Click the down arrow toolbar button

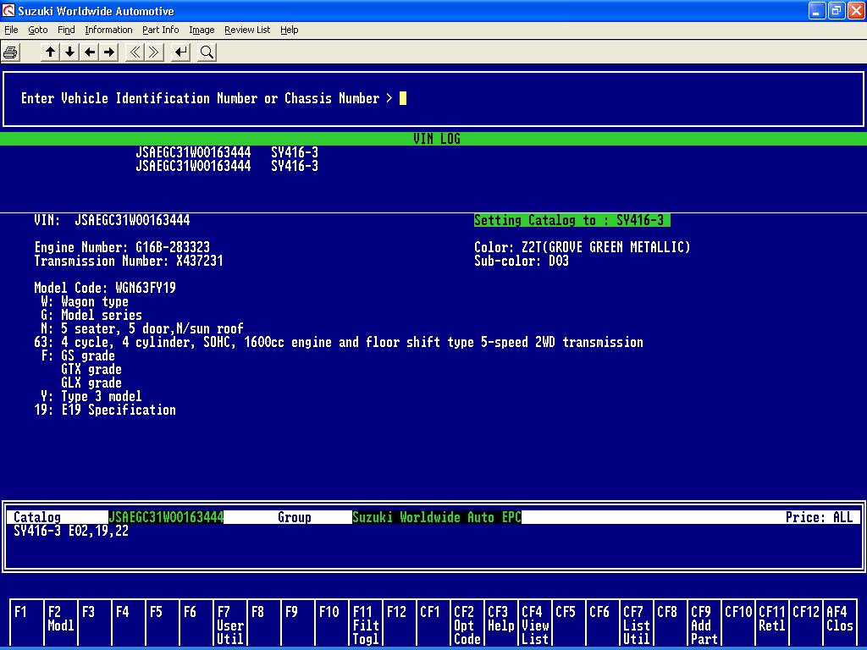pyautogui.click(x=69, y=52)
